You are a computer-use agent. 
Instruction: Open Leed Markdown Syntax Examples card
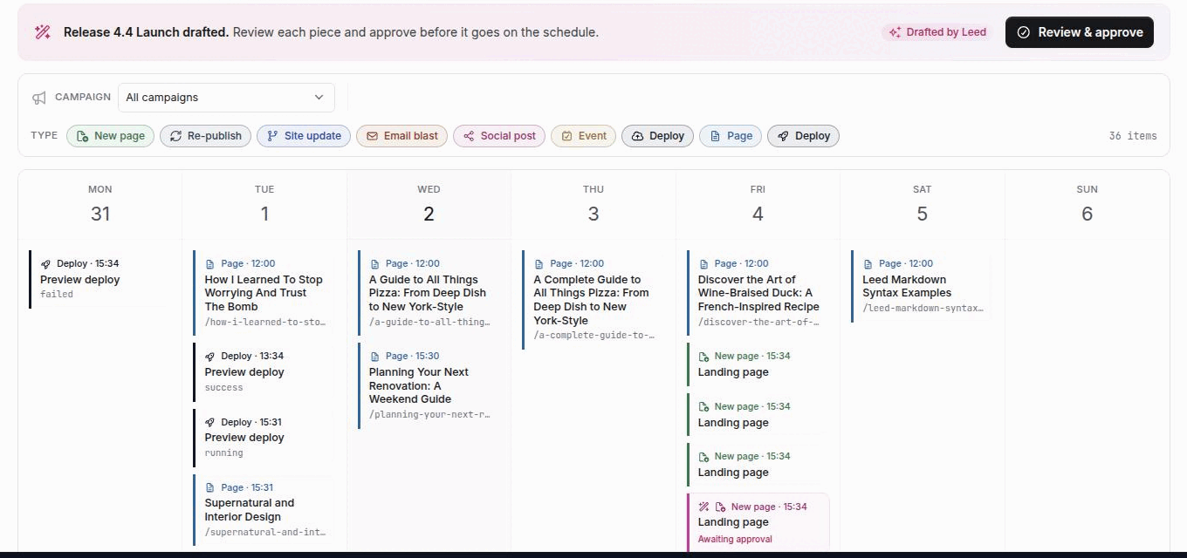pyautogui.click(x=922, y=287)
